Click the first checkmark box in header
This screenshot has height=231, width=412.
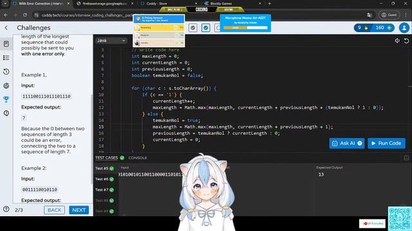[x=193, y=28]
